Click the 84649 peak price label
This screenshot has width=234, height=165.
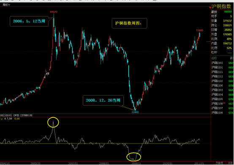point(54,12)
